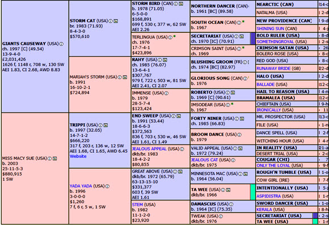Click info icon beside Yada Yada
The width and height of the screenshot is (329, 225).
[x=107, y=186]
